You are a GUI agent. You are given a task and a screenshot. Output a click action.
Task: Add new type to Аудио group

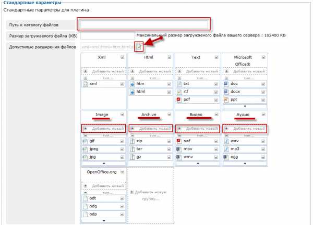point(245,129)
